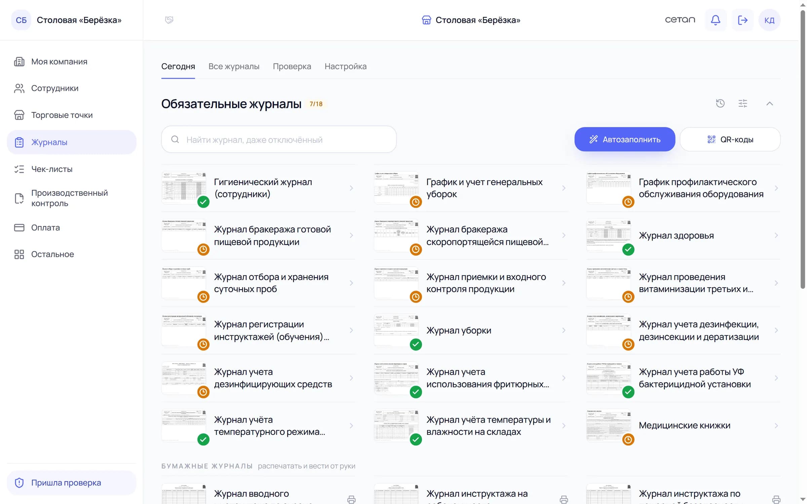The height and width of the screenshot is (504, 807).
Task: Open Оплата page
Action: point(71,227)
